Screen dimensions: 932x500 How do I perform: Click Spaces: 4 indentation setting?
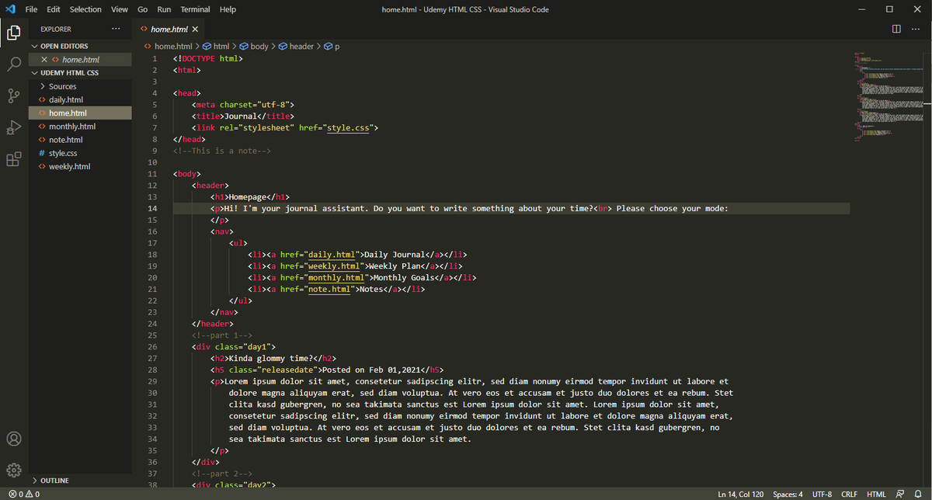pyautogui.click(x=788, y=494)
